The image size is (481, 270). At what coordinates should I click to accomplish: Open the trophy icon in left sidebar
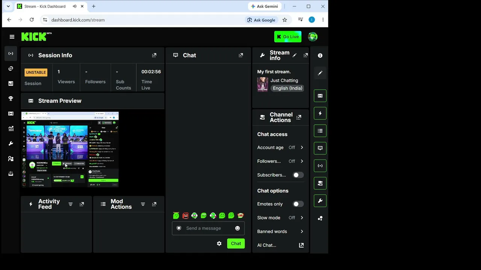(x=11, y=99)
